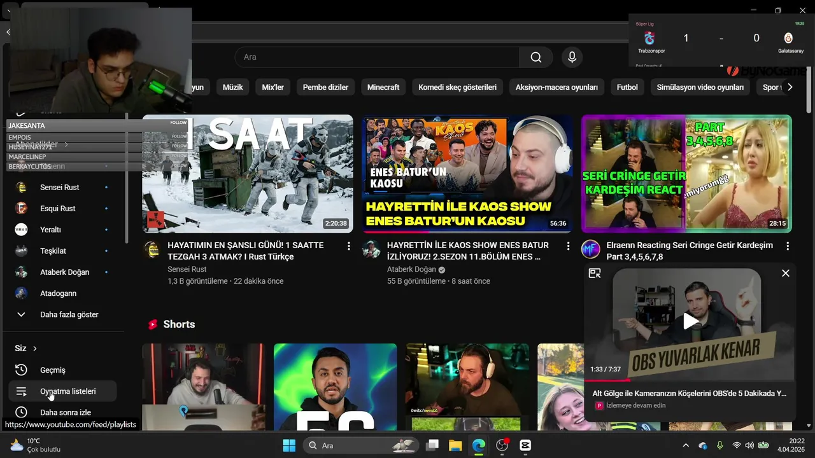Open Sensei Rust snowy video thumbnail

tap(248, 174)
